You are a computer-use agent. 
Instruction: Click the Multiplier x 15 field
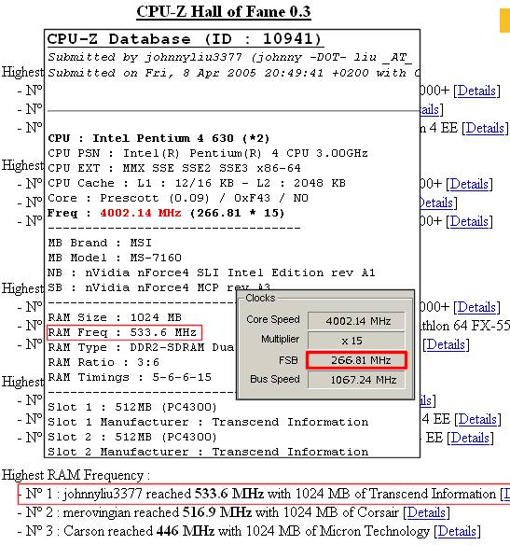[x=356, y=341]
